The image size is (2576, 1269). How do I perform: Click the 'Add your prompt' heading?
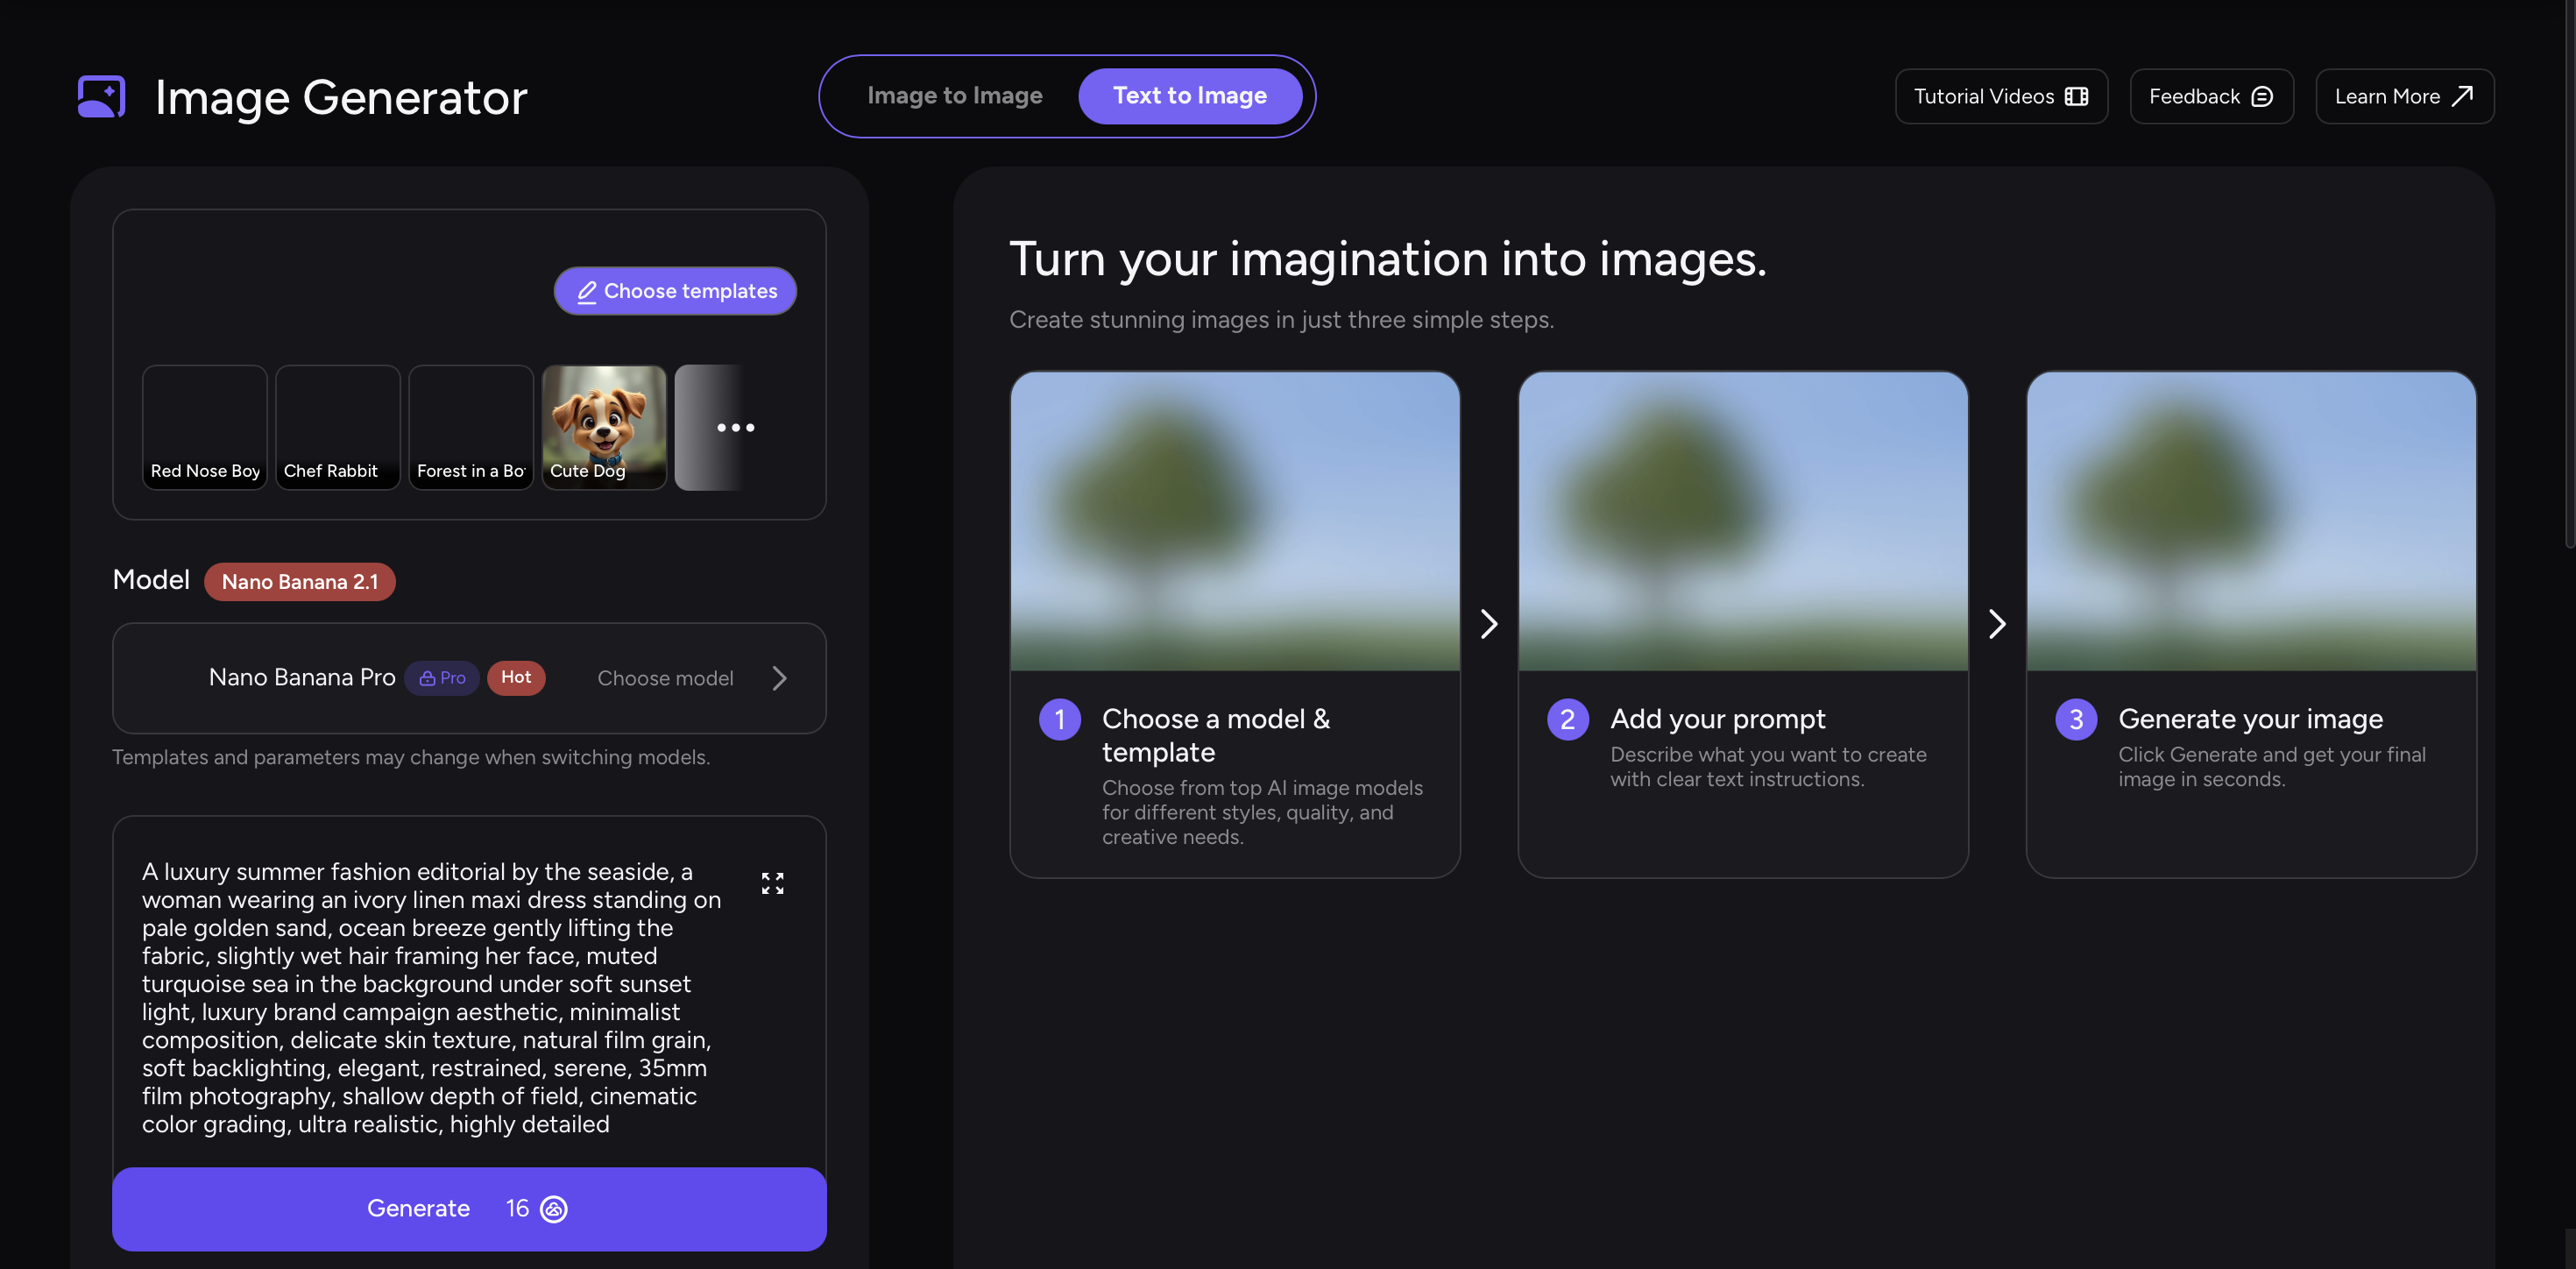[x=1717, y=719]
